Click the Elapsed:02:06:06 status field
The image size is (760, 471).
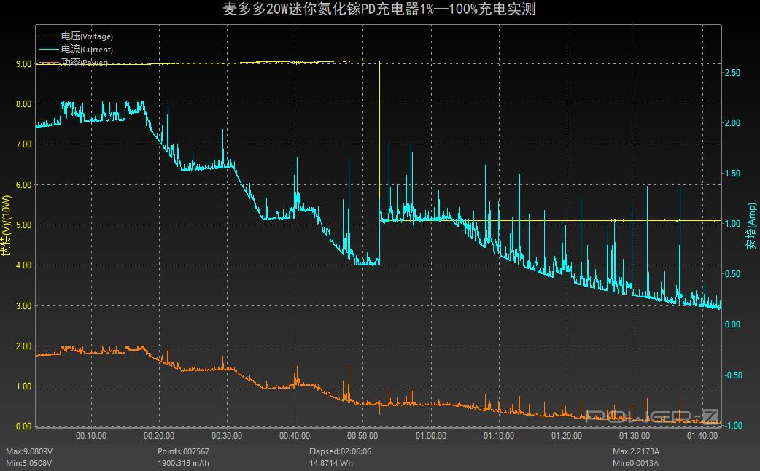click(340, 451)
